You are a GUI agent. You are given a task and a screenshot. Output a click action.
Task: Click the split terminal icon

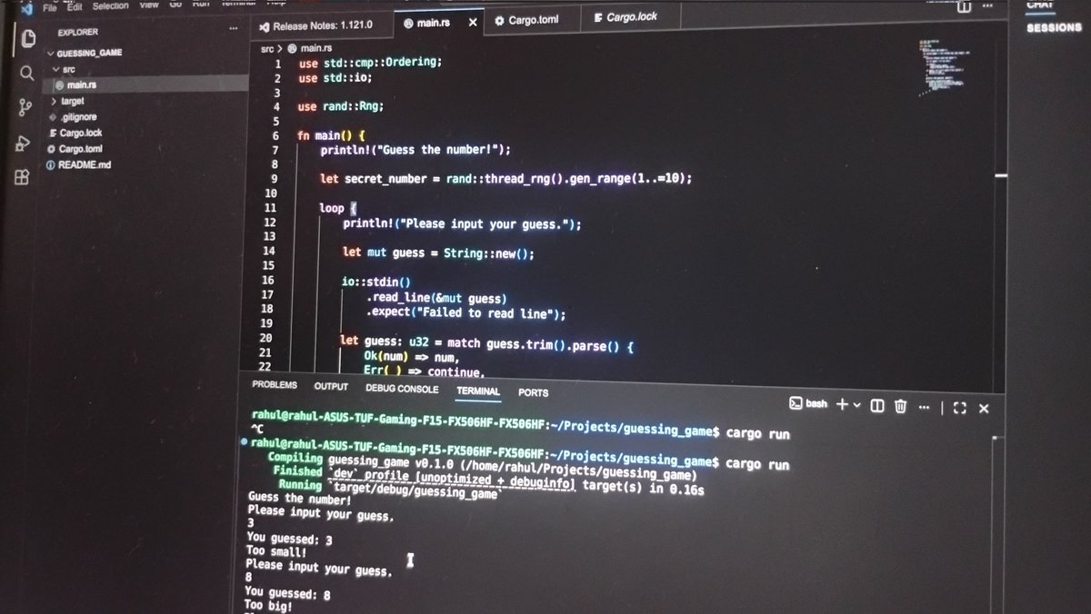coord(877,406)
